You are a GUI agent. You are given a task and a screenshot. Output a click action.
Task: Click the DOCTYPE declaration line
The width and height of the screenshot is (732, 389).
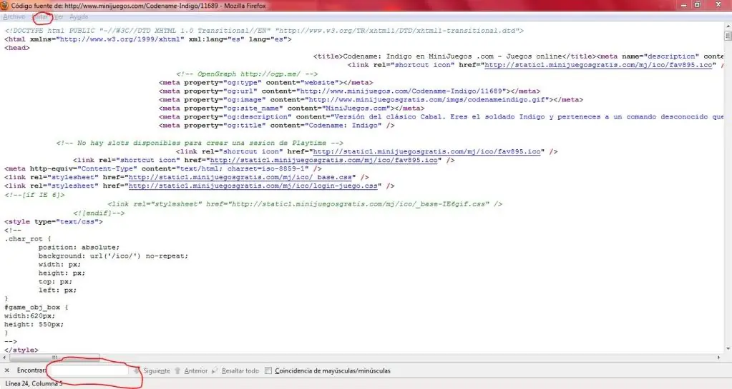264,31
